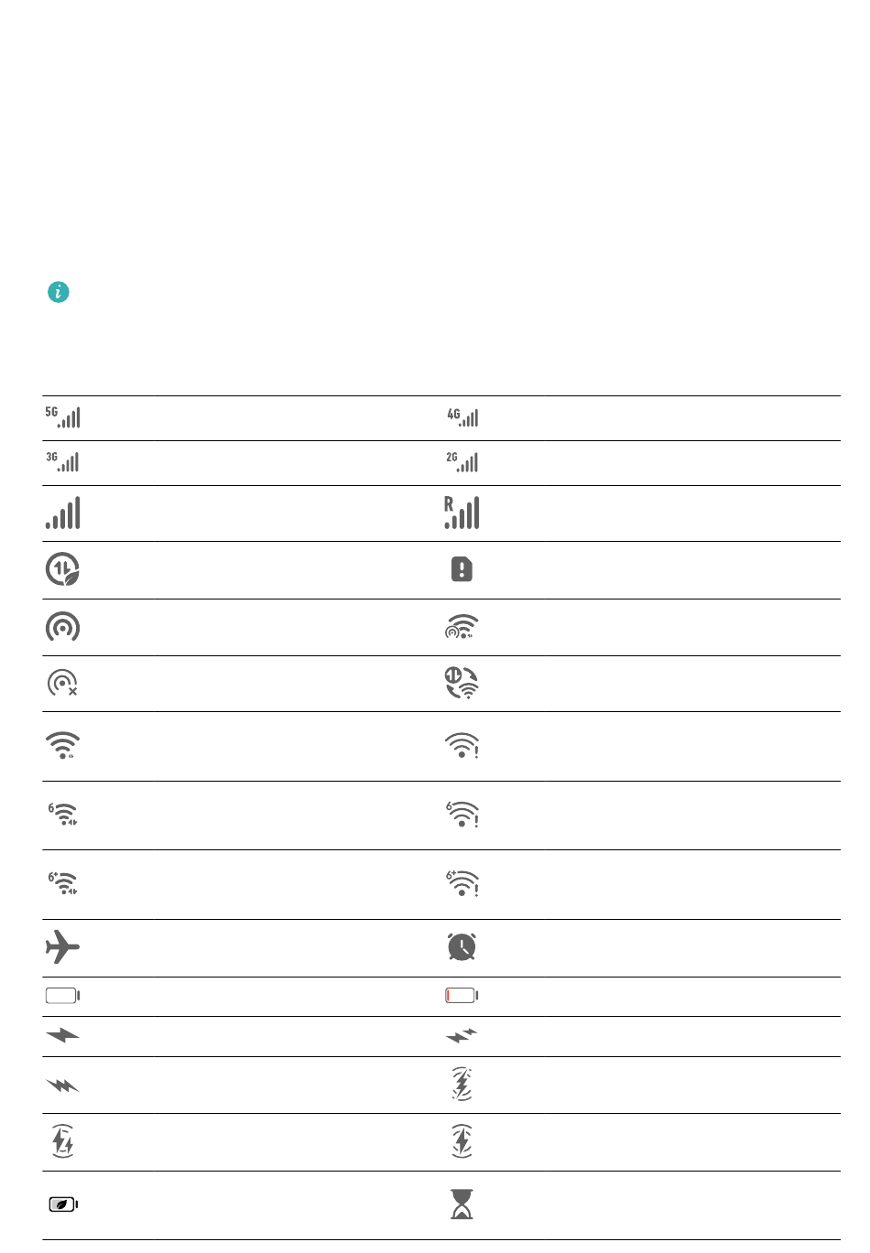Click the single lightning bolt charging icon
The width and height of the screenshot is (870, 1253).
pyautogui.click(x=62, y=1036)
